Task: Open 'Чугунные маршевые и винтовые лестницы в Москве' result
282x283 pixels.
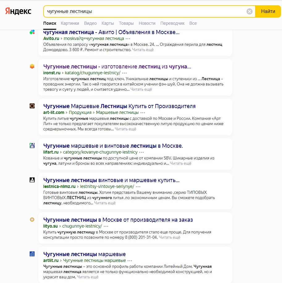Action: tap(113, 146)
